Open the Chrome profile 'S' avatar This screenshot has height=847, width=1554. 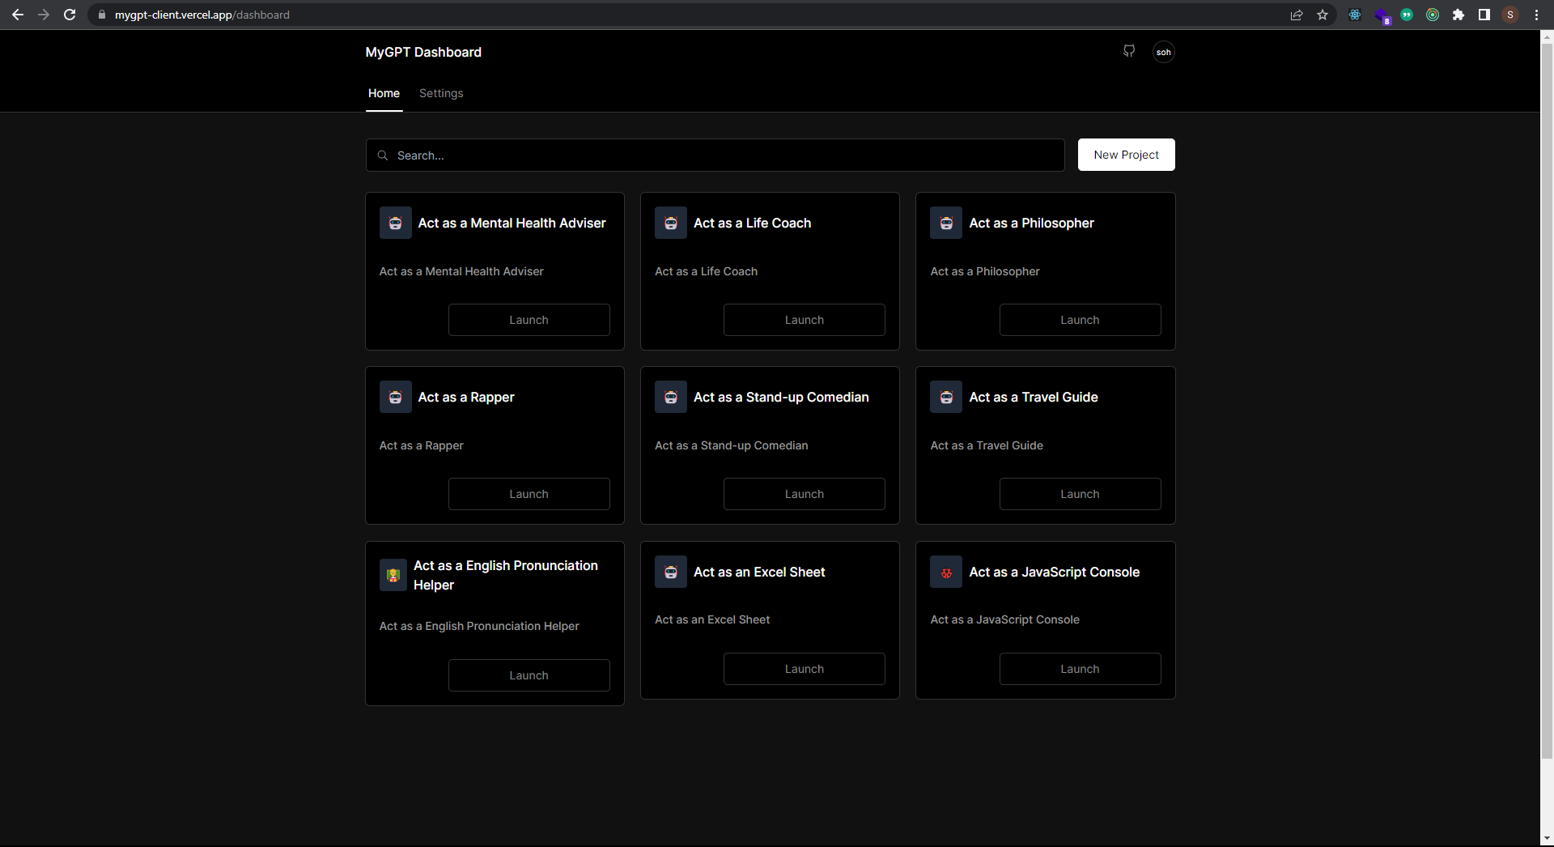[x=1510, y=15]
